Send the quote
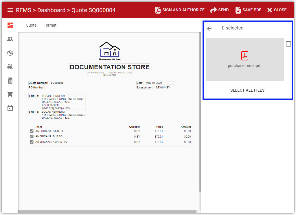The width and height of the screenshot is (296, 215). pyautogui.click(x=220, y=10)
